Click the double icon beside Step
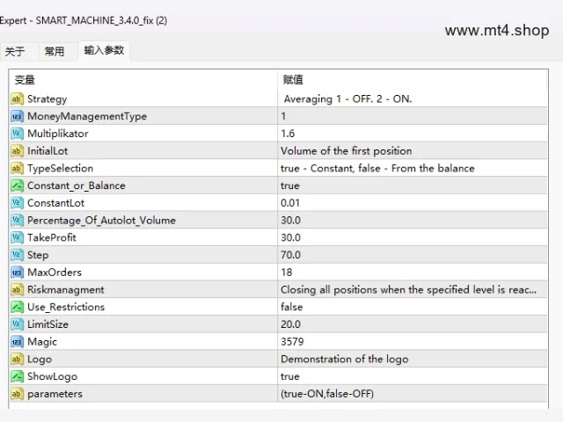This screenshot has height=422, width=563. [x=17, y=255]
